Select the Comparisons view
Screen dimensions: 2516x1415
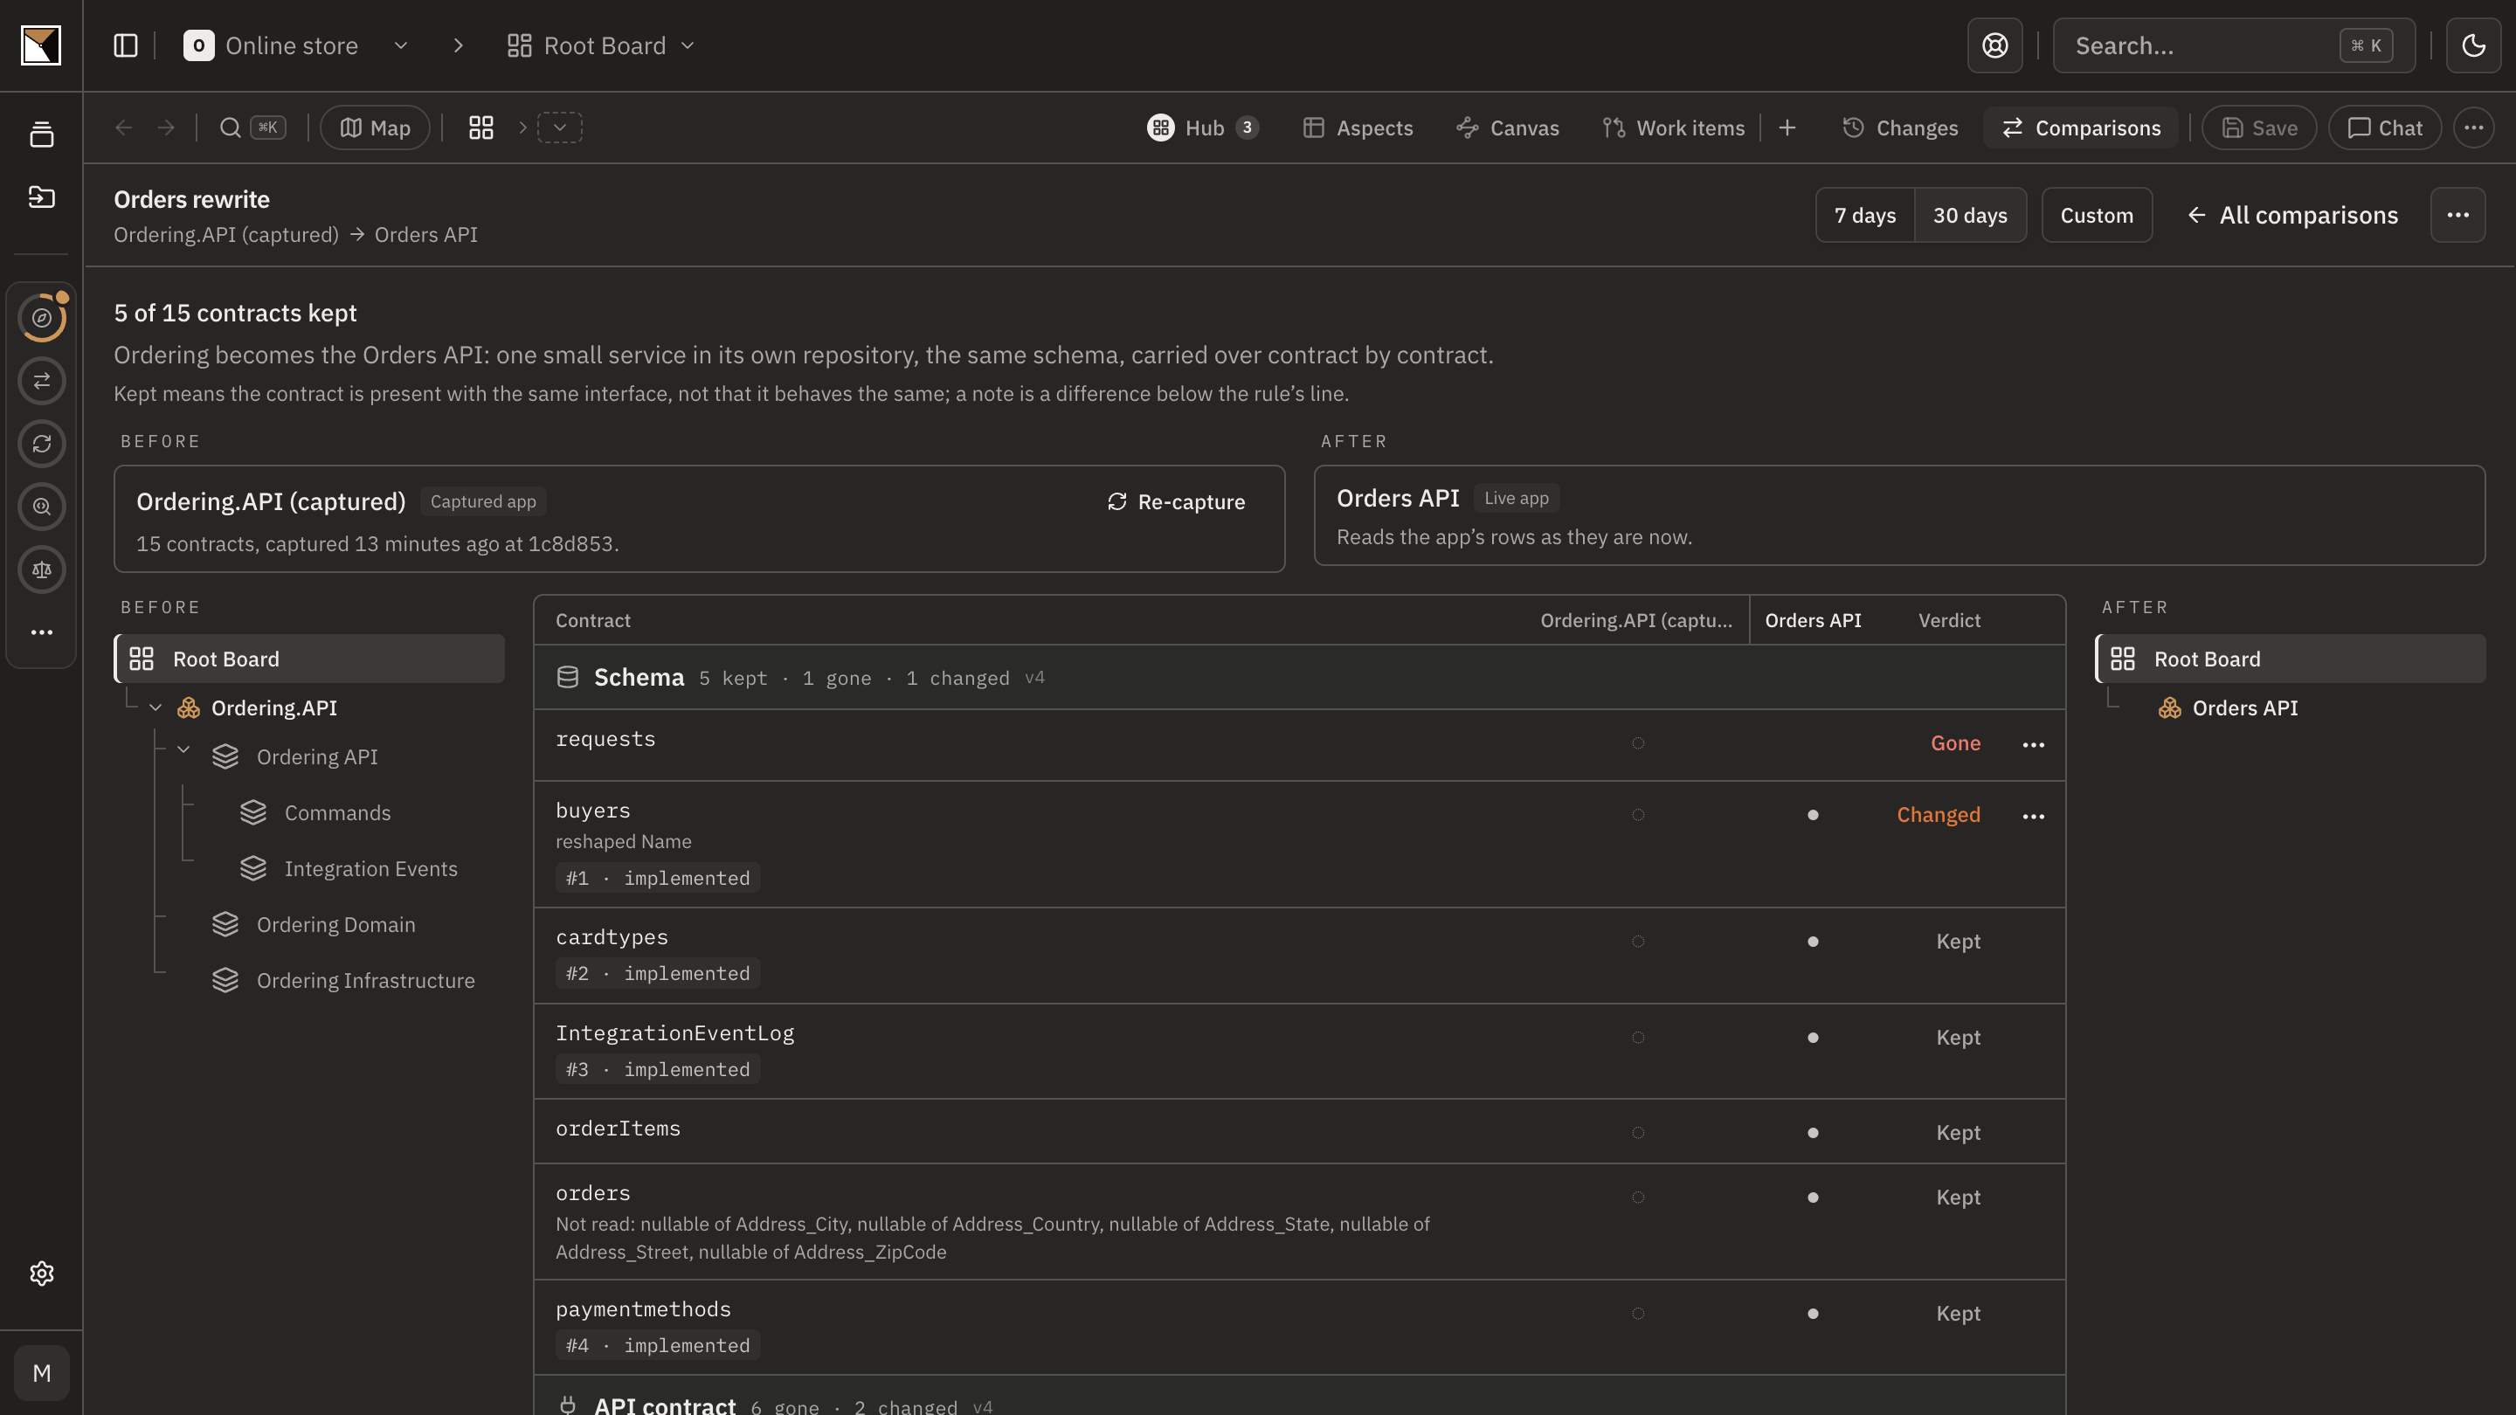coord(2080,128)
